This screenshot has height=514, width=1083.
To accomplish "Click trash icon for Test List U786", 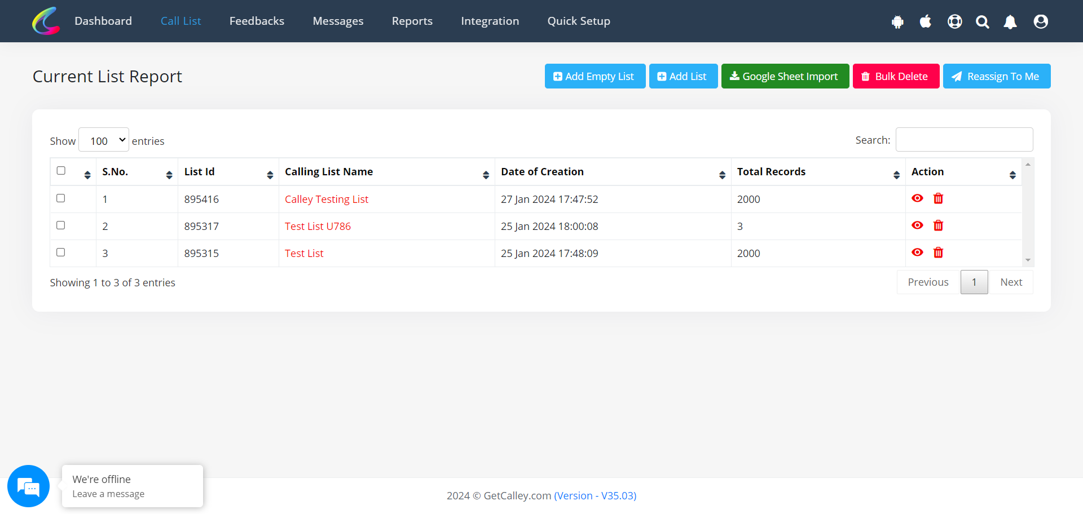I will (x=938, y=225).
